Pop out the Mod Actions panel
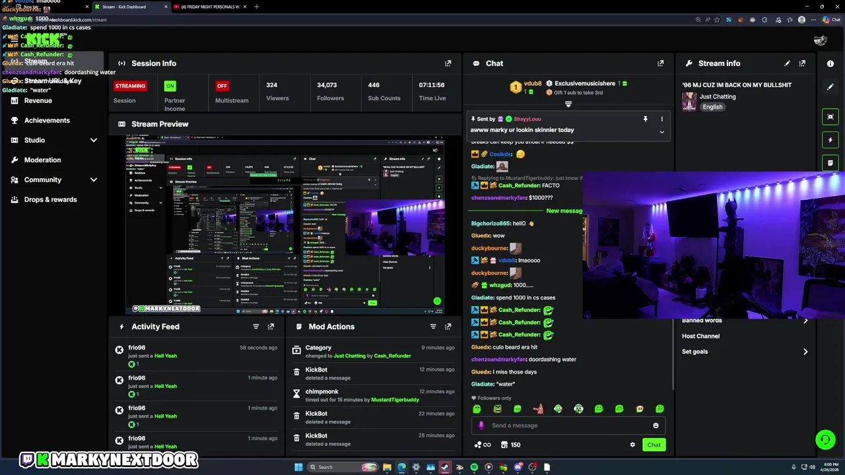Screen dimensions: 845x475 [x=448, y=327]
